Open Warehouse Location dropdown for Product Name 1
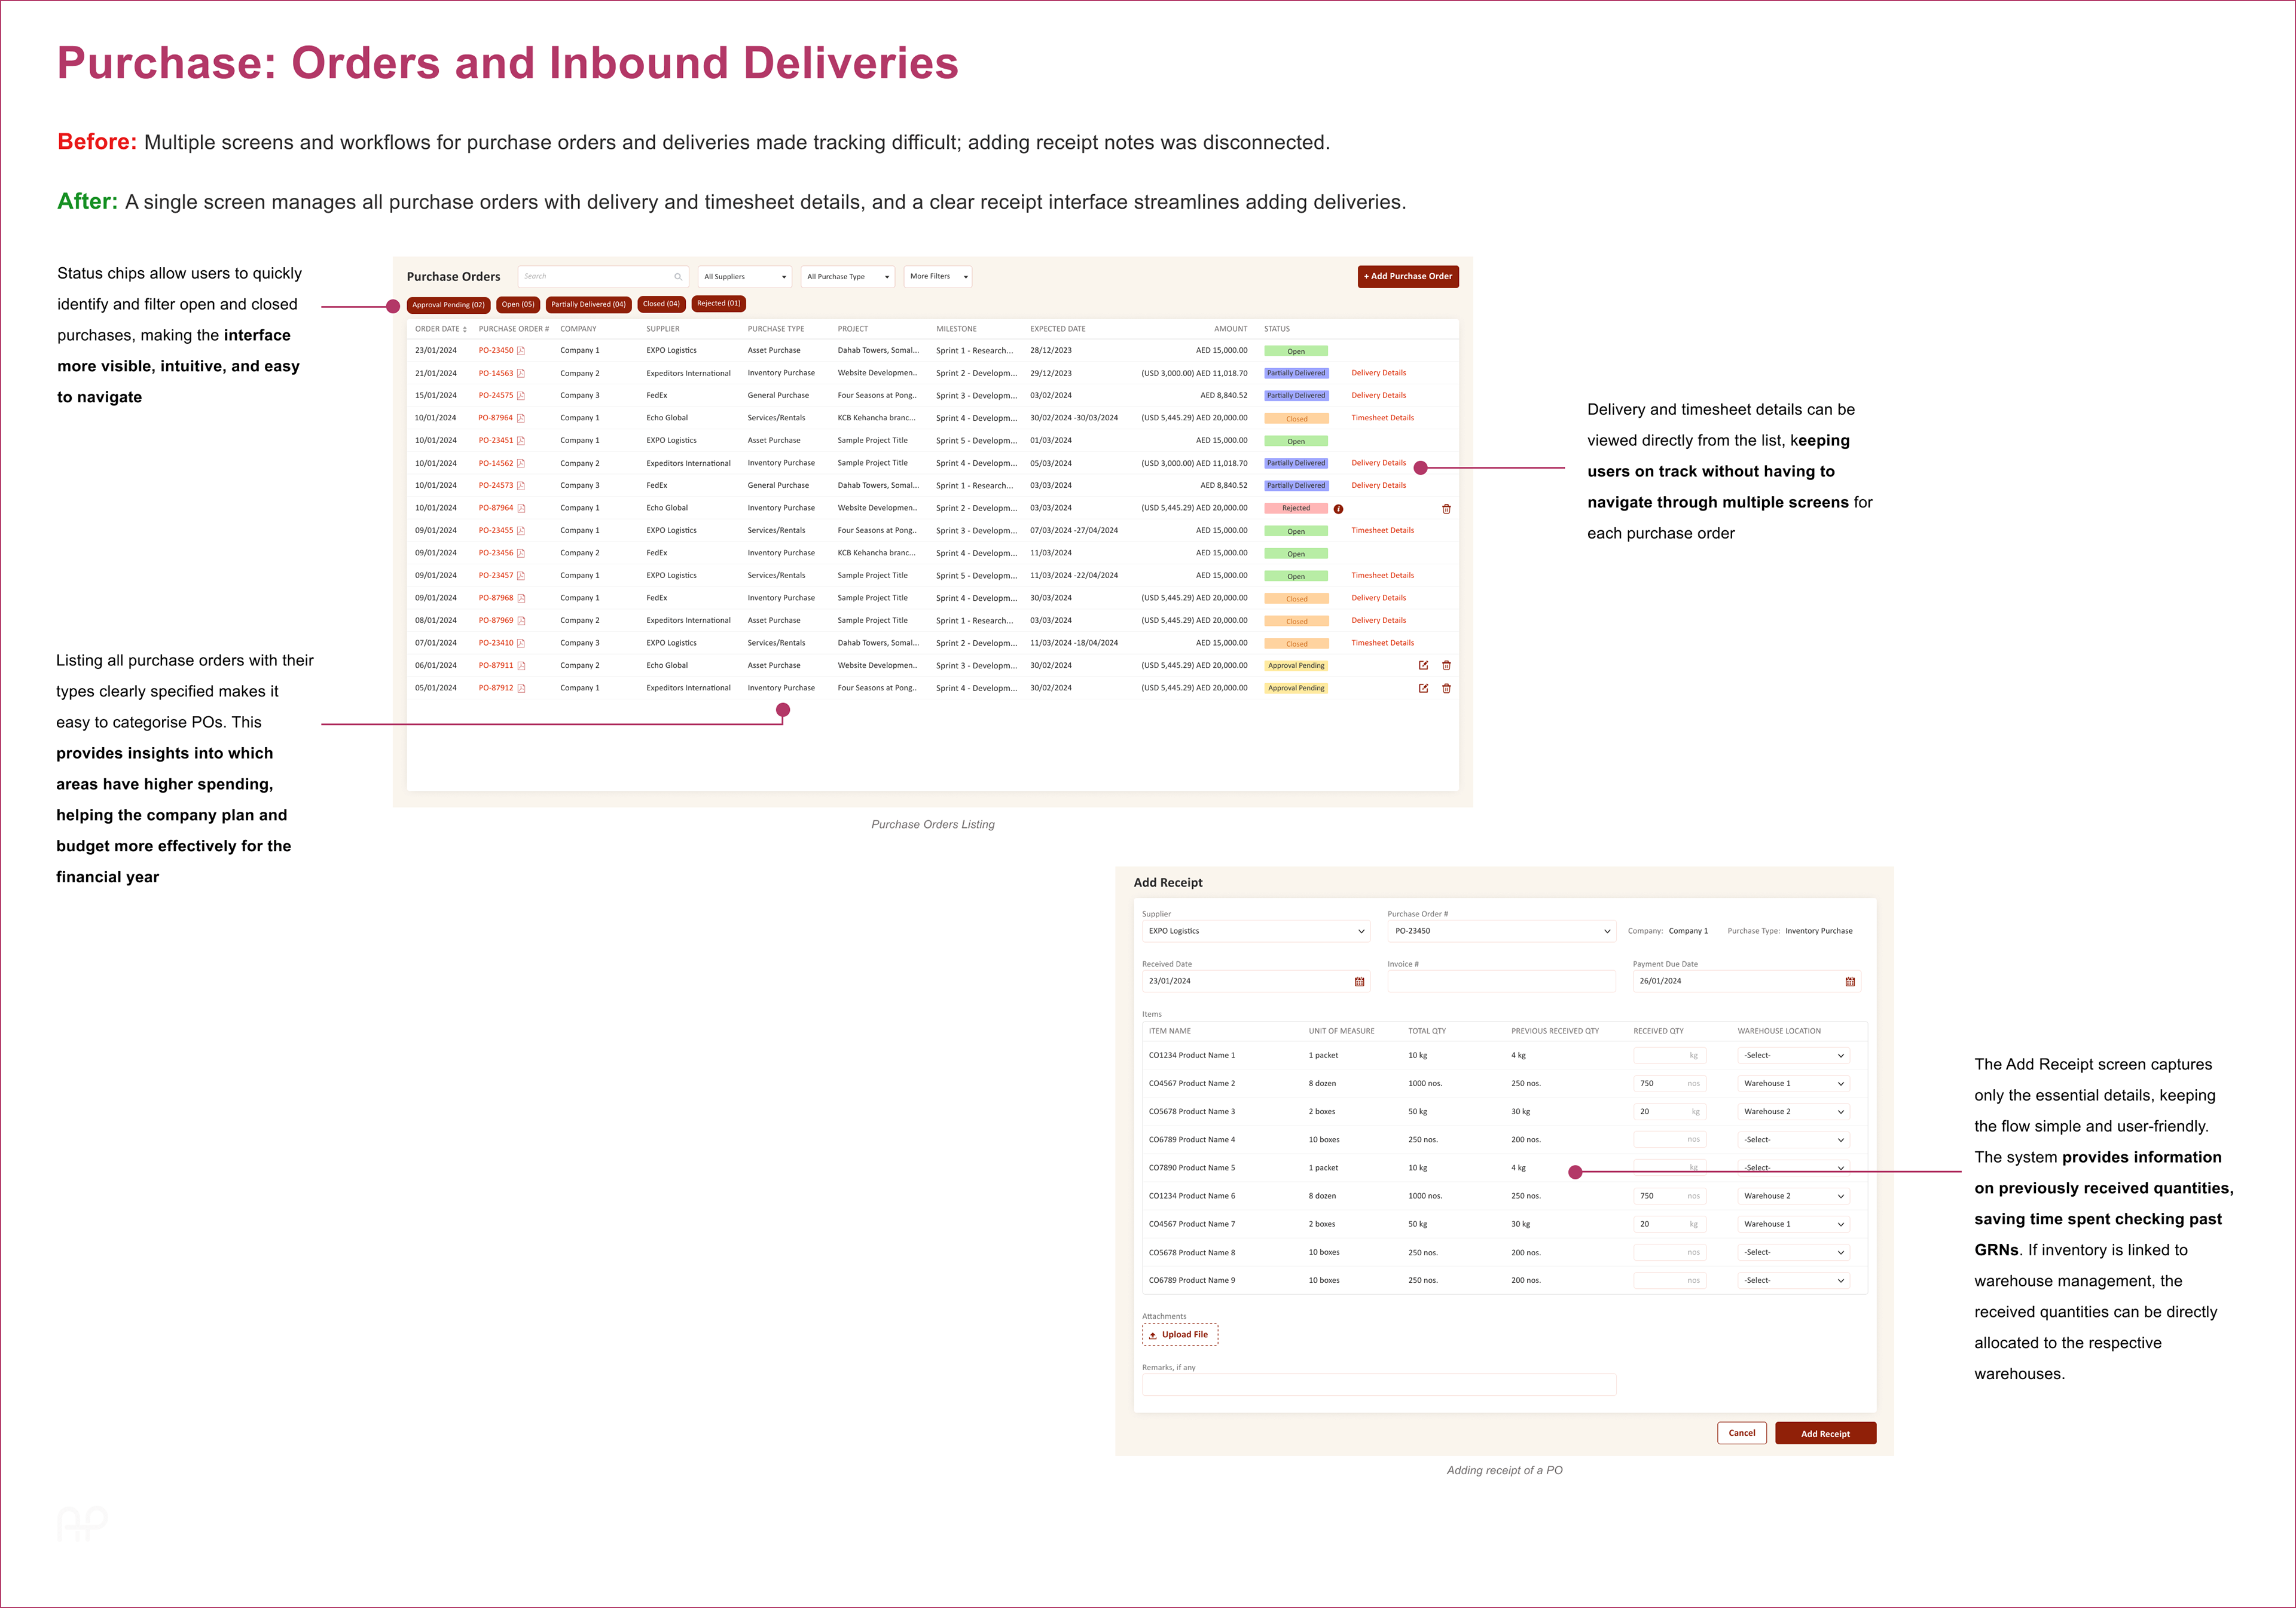2296x1608 pixels. [x=1793, y=1056]
